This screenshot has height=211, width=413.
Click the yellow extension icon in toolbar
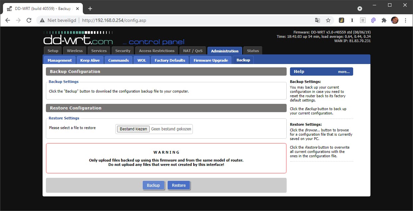click(x=342, y=20)
